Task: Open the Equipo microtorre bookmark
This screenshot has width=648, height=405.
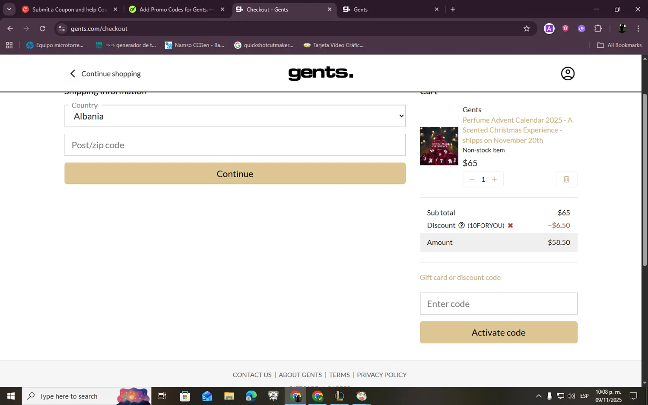Action: coord(55,45)
